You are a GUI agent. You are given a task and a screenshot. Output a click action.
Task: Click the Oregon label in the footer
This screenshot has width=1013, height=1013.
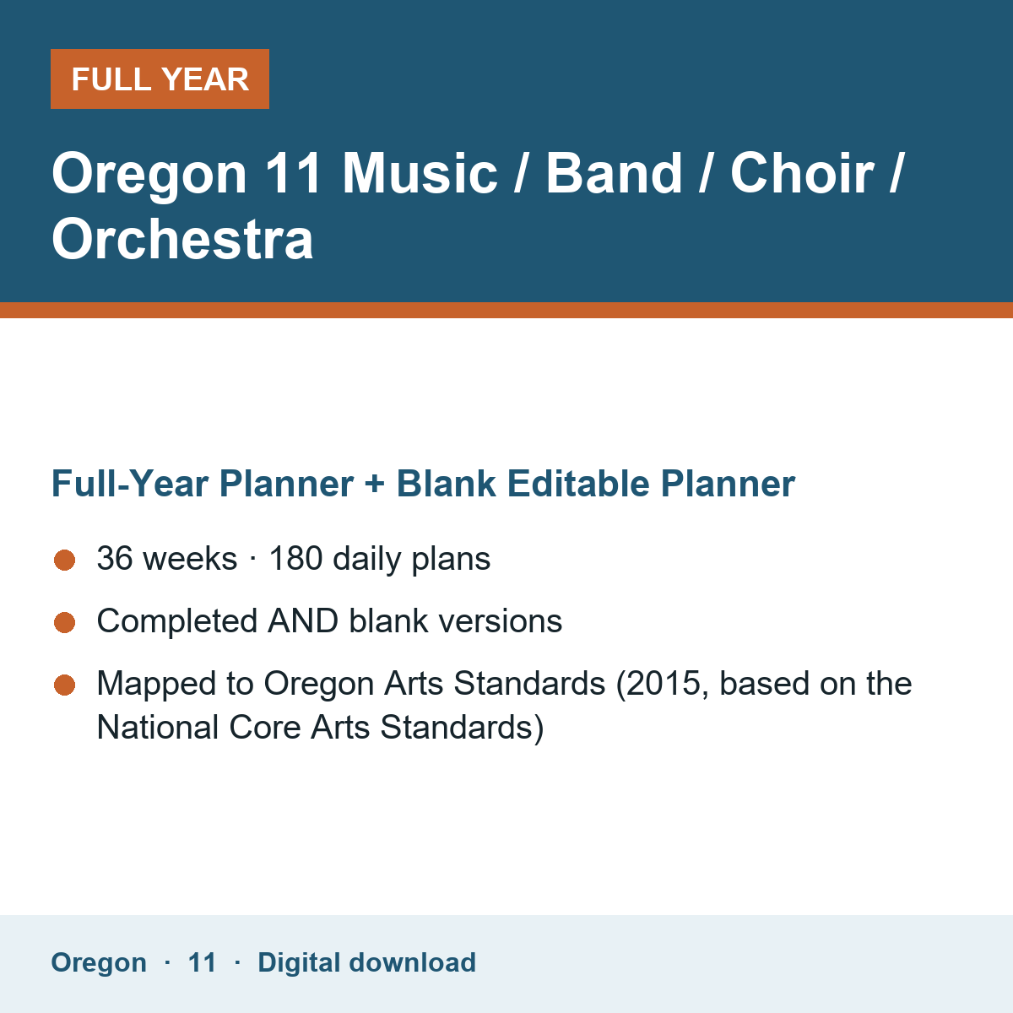tap(99, 962)
